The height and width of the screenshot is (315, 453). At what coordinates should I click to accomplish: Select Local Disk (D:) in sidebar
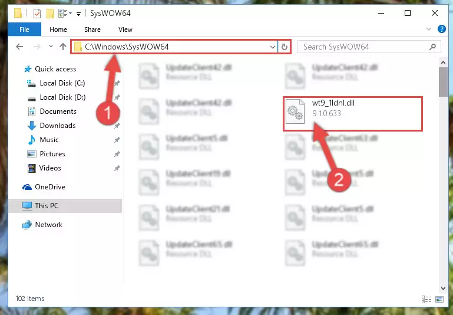(62, 97)
